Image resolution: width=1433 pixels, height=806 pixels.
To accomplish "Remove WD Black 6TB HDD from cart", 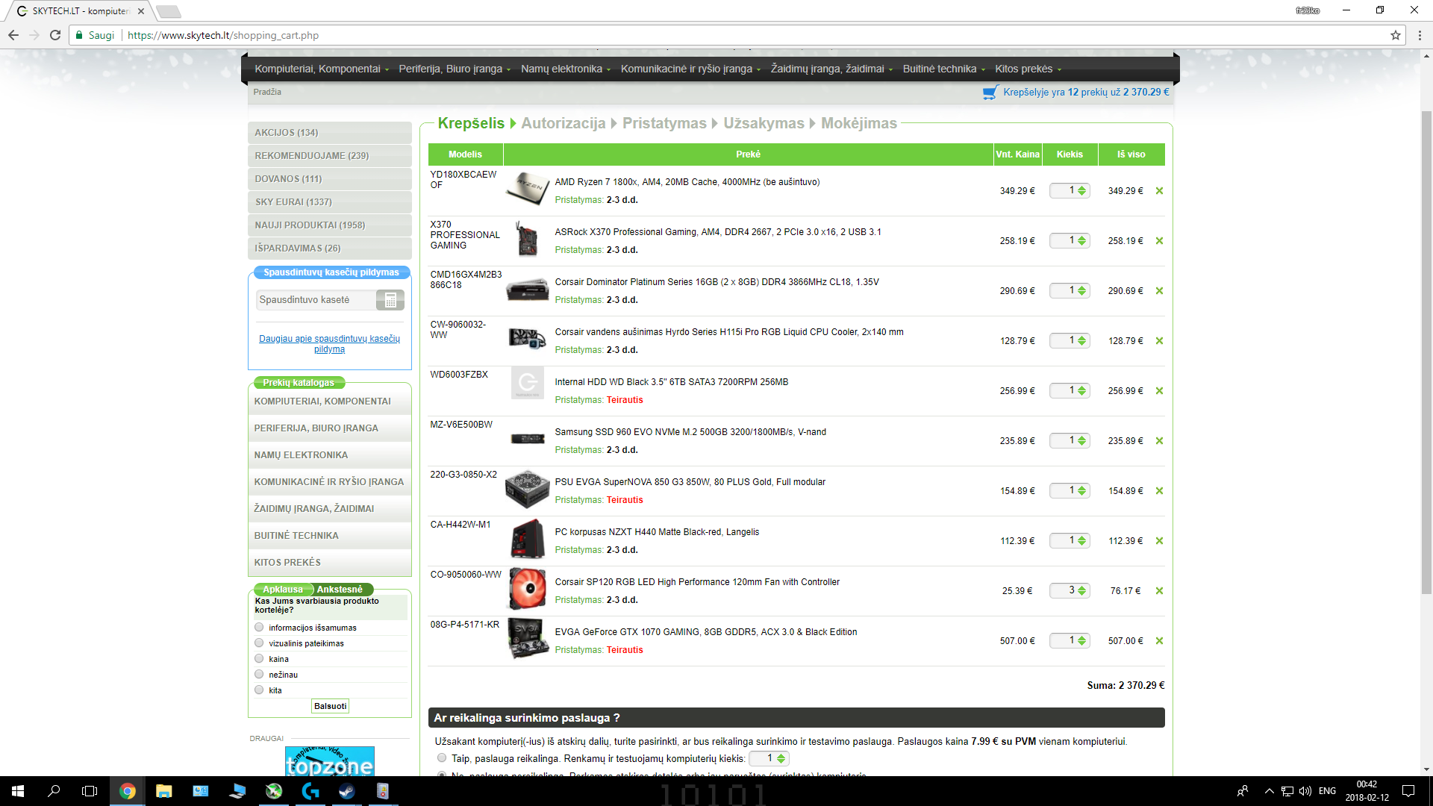I will (1159, 391).
